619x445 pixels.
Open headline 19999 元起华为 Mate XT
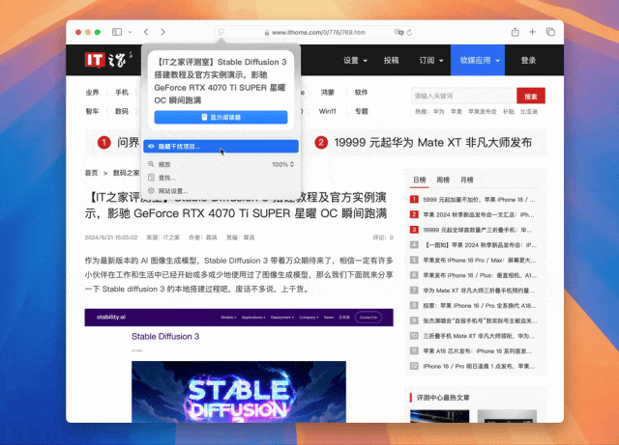click(432, 142)
